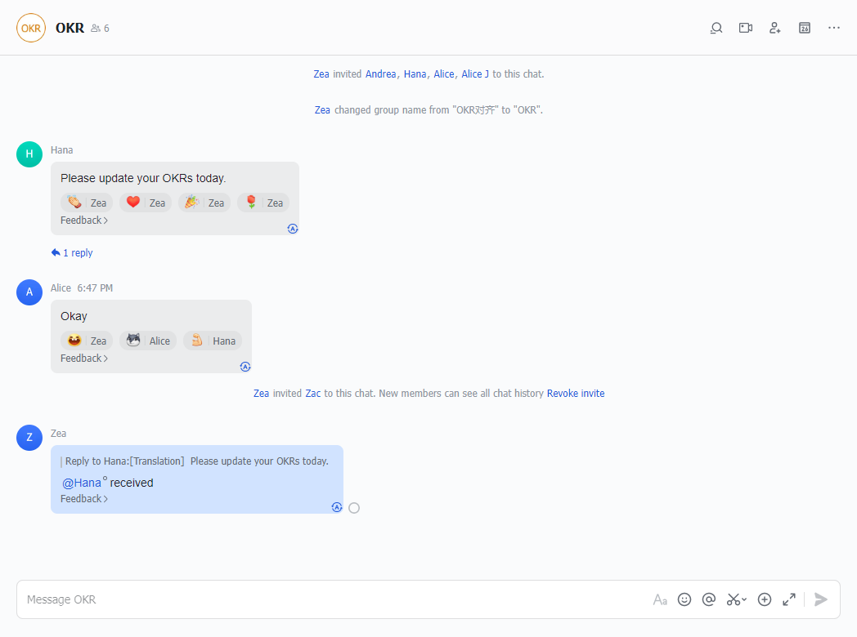Open search in the OKR chat
857x637 pixels.
(716, 27)
